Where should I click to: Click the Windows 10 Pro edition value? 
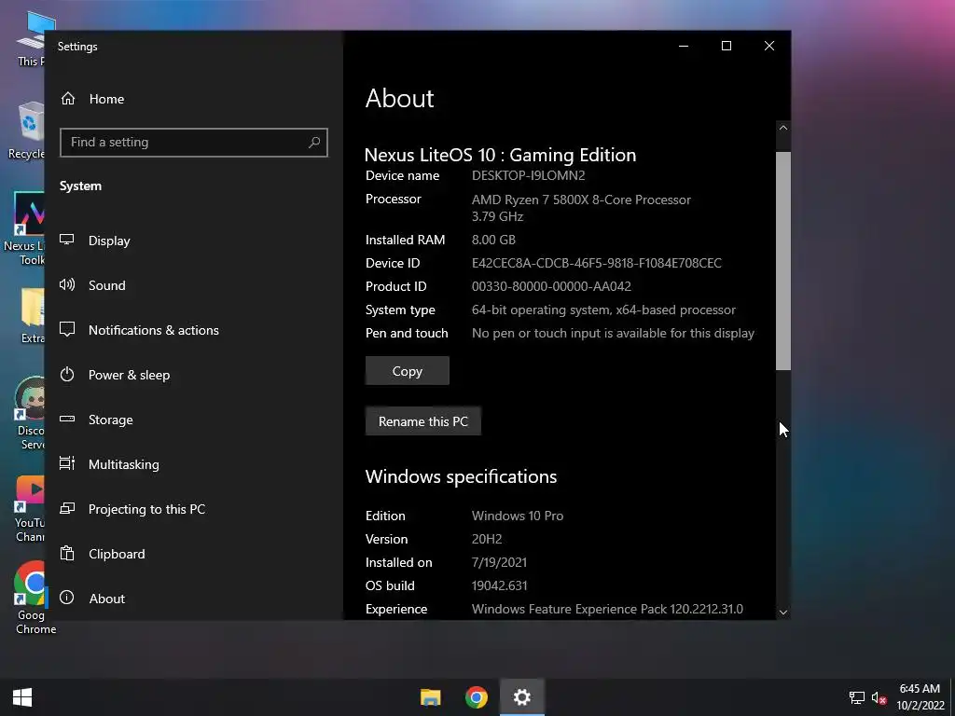[517, 516]
